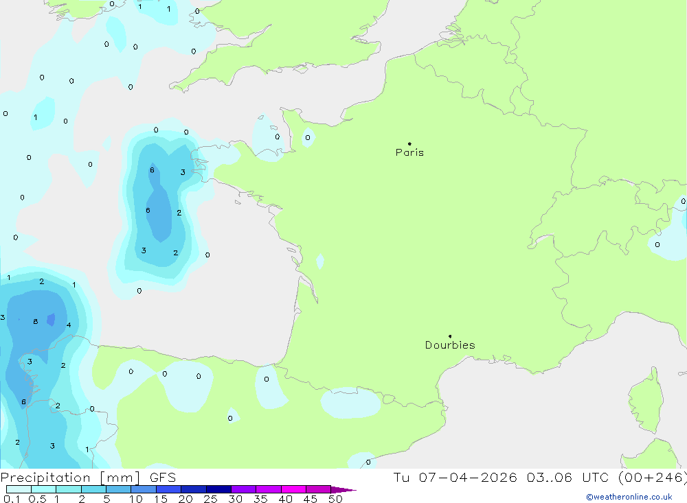Select the 0.5–1 mm legend swatch

(43, 489)
